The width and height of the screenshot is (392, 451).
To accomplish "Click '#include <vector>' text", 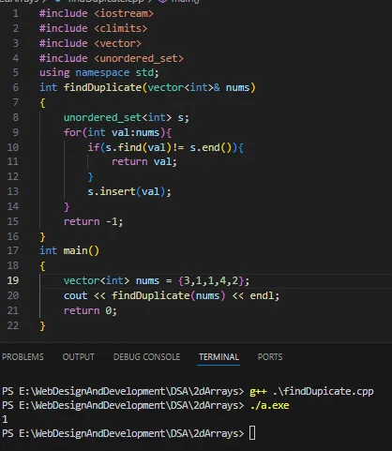I will tap(90, 43).
